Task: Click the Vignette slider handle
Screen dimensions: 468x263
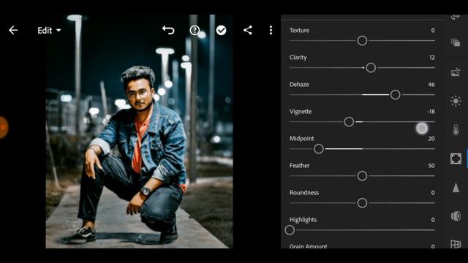Action: click(x=349, y=122)
